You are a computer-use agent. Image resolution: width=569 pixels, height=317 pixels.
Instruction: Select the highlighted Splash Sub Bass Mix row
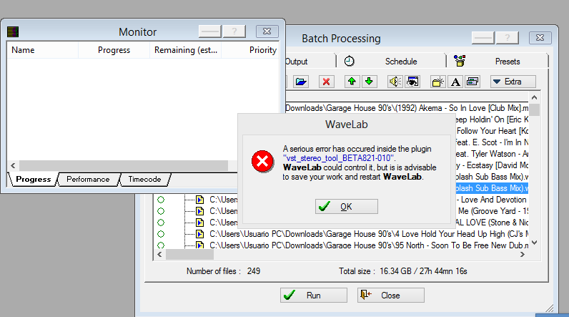click(492, 188)
